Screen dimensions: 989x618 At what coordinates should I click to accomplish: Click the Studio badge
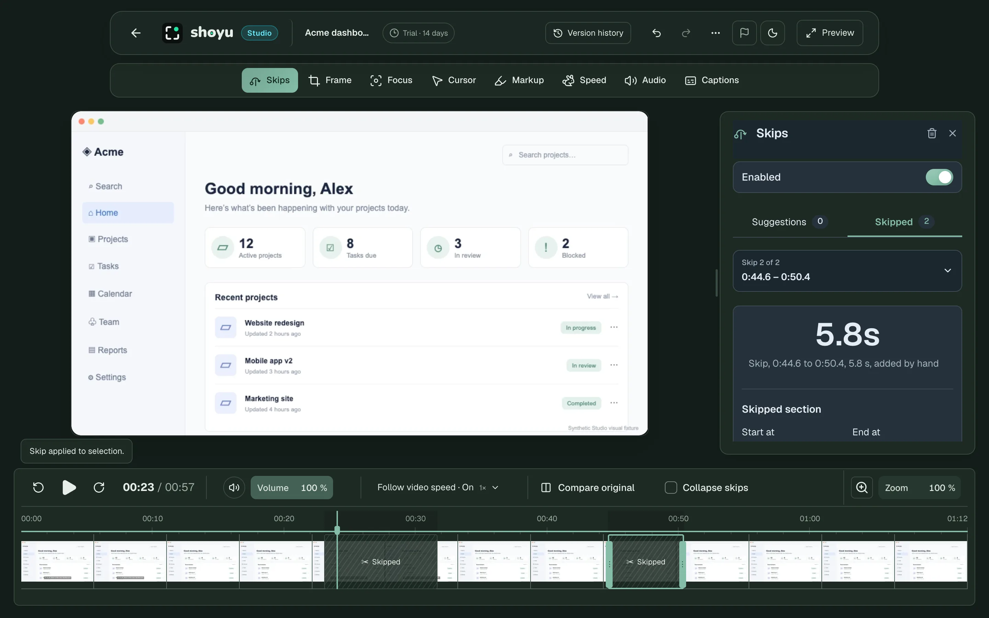coord(260,33)
